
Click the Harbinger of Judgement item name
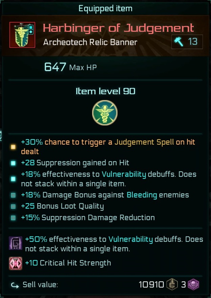[118, 28]
